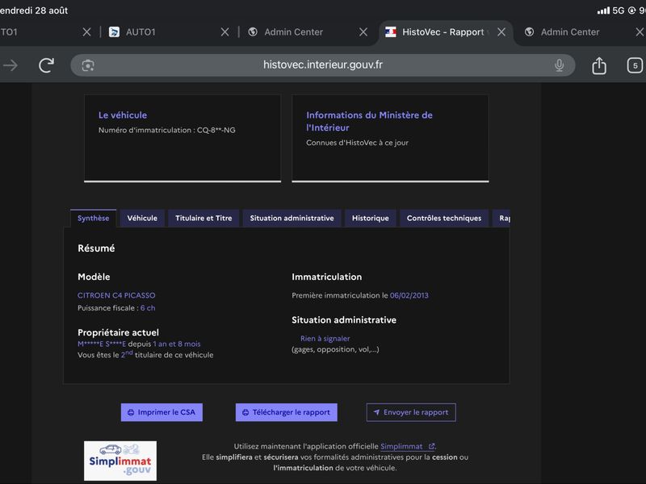
Task: Click the partially visible Rap tab
Action: coord(501,218)
